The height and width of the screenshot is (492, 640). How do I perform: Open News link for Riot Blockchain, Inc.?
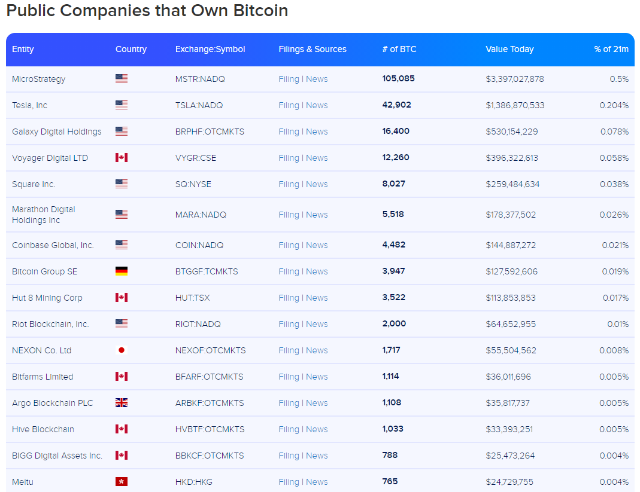pyautogui.click(x=317, y=324)
